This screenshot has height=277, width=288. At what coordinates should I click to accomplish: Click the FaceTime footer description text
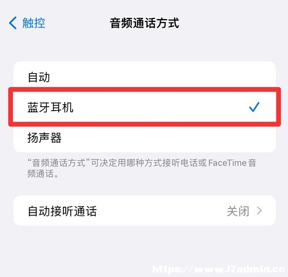click(x=142, y=168)
